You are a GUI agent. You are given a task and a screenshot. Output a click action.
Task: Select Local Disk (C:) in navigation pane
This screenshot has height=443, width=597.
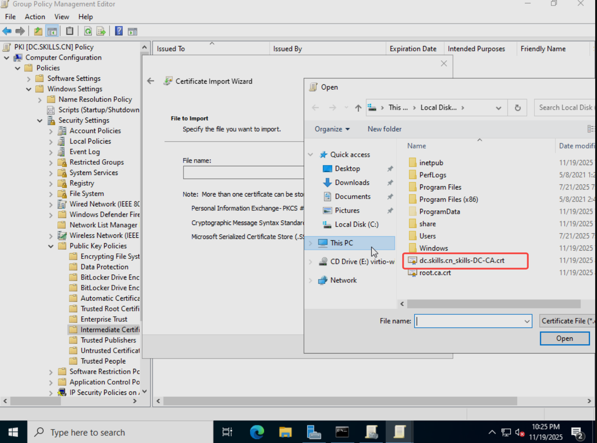click(350, 225)
